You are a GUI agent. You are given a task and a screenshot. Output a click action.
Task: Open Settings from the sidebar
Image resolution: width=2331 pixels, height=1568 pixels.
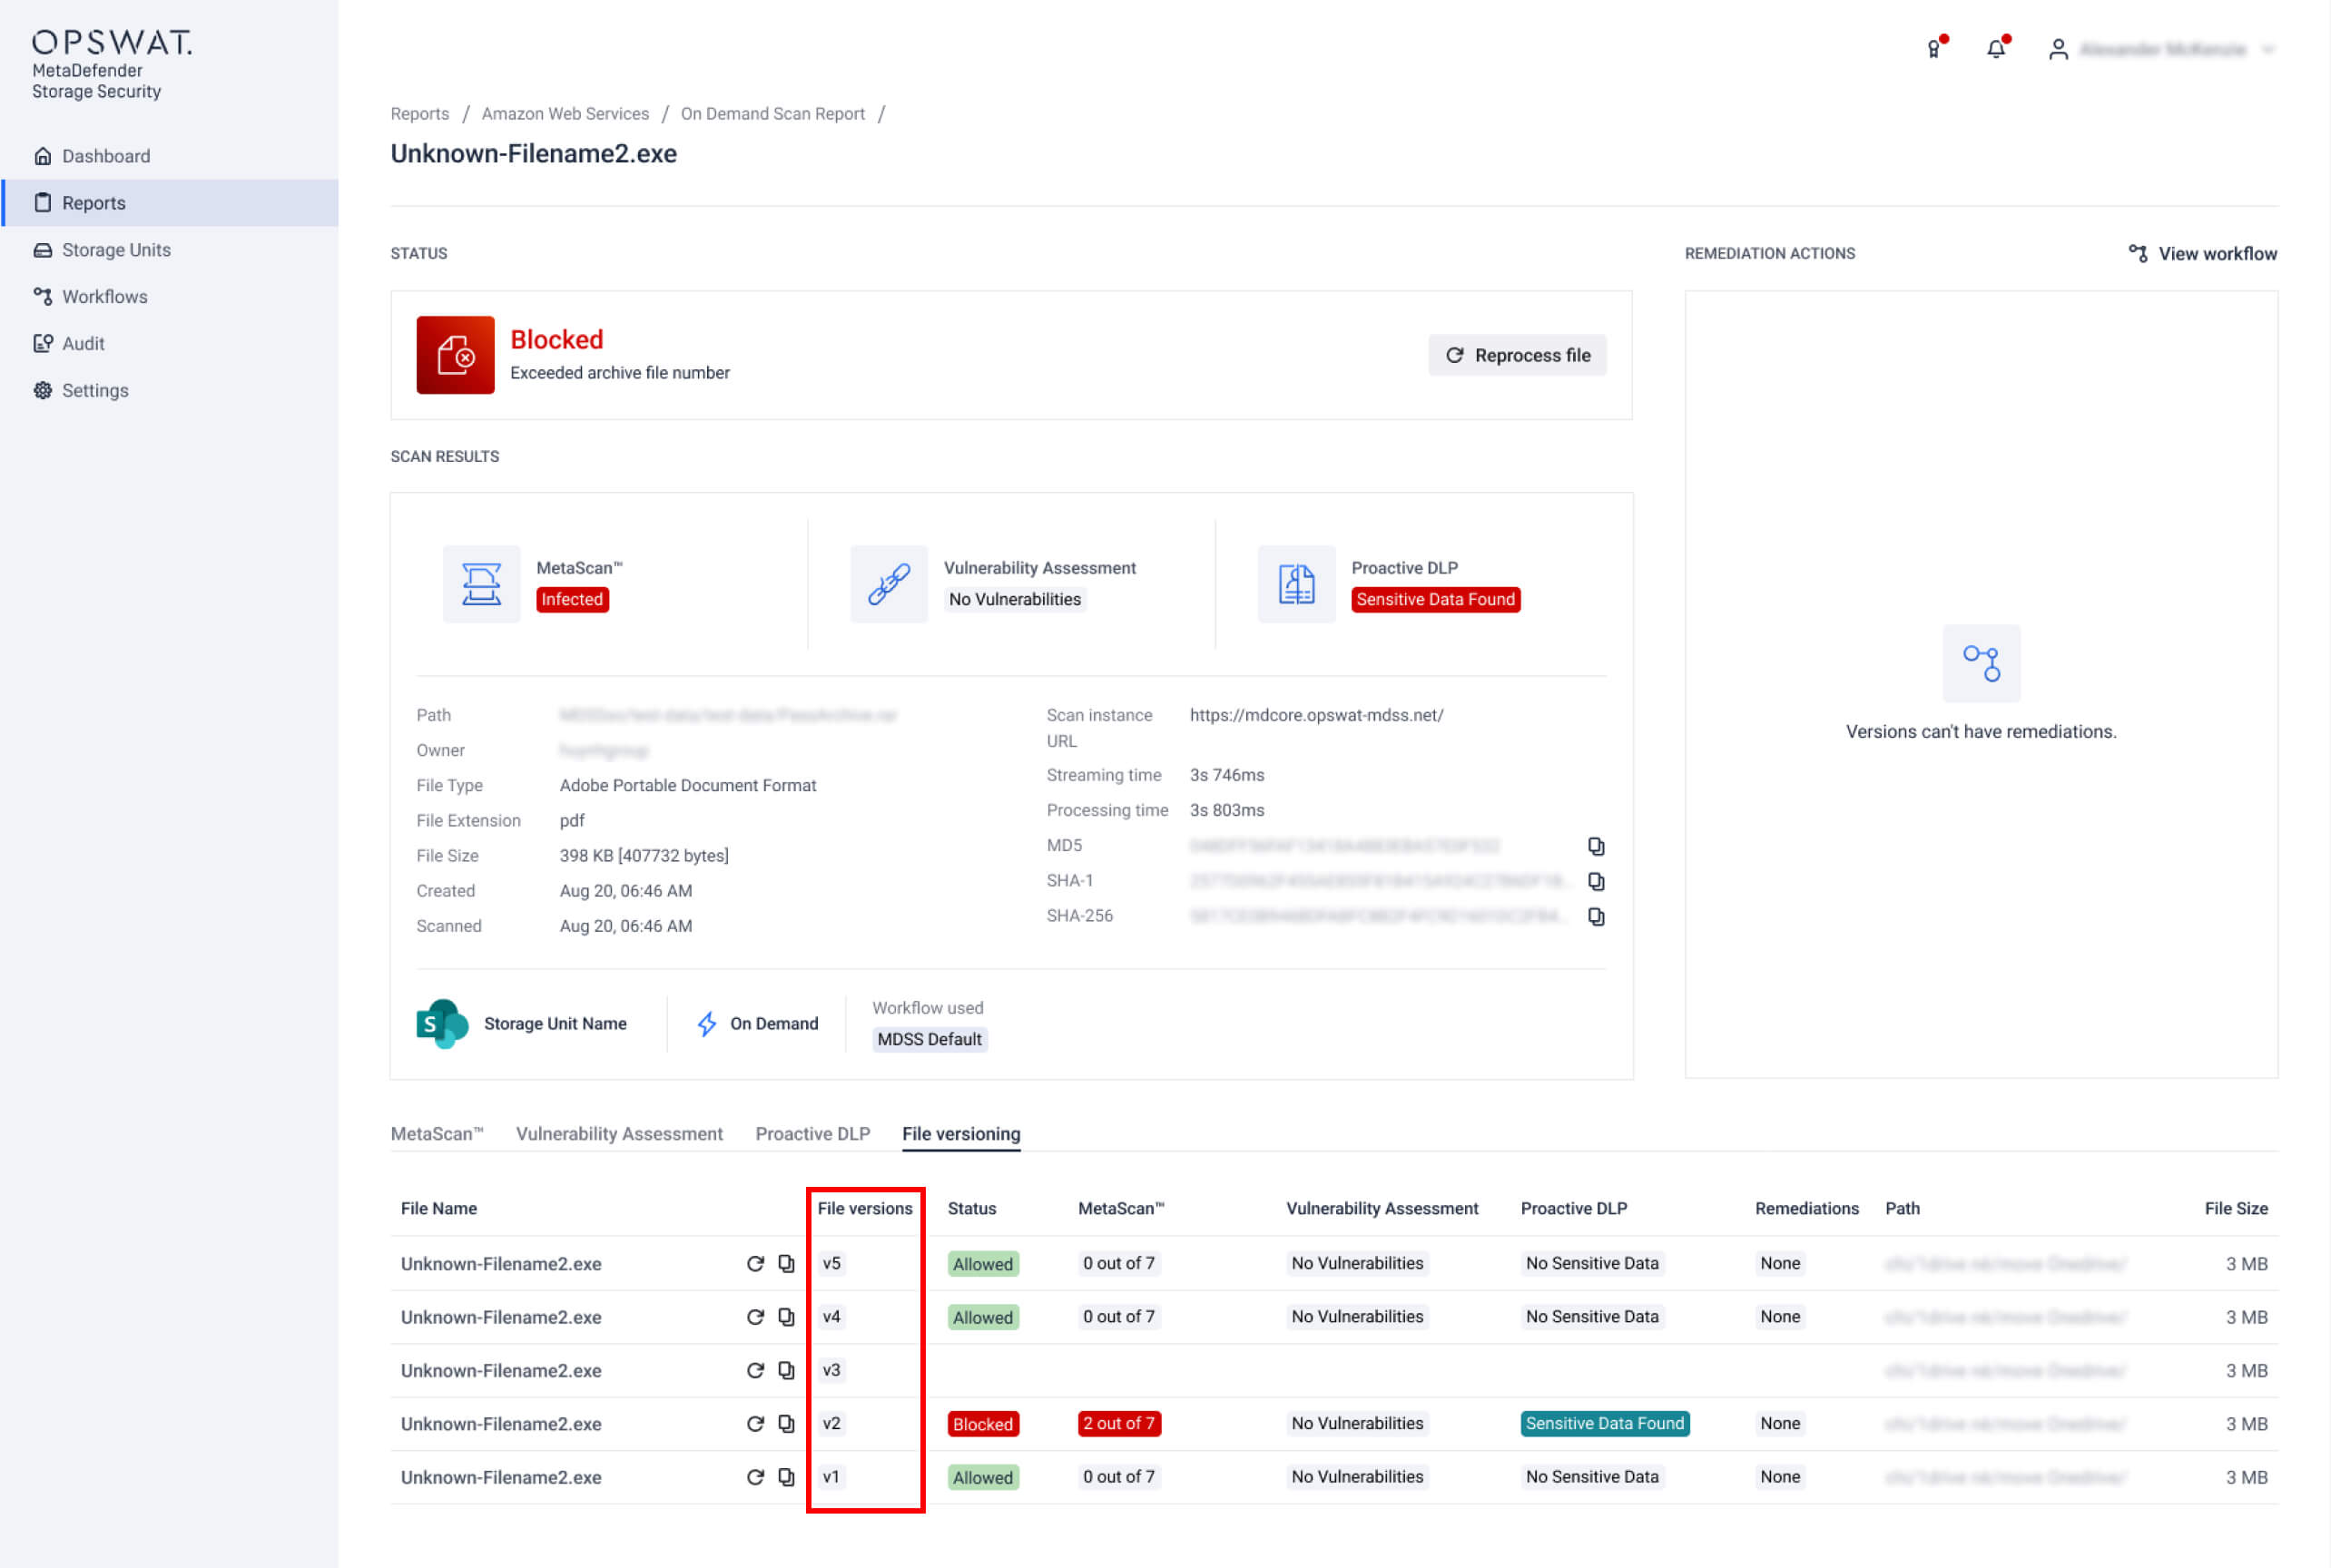95,390
